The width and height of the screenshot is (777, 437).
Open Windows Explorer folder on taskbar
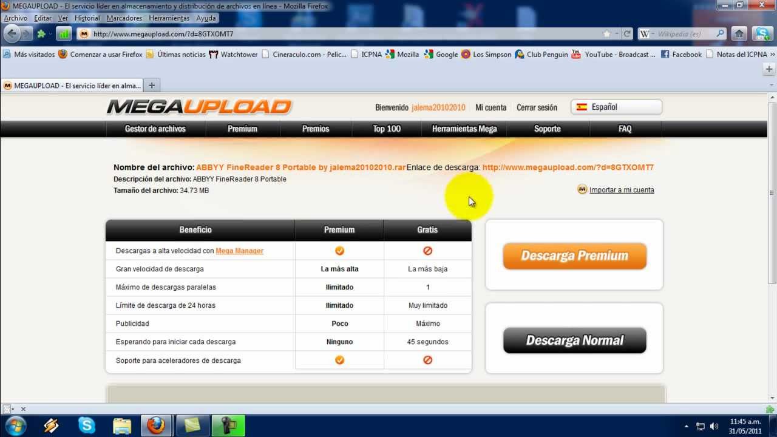tap(122, 425)
